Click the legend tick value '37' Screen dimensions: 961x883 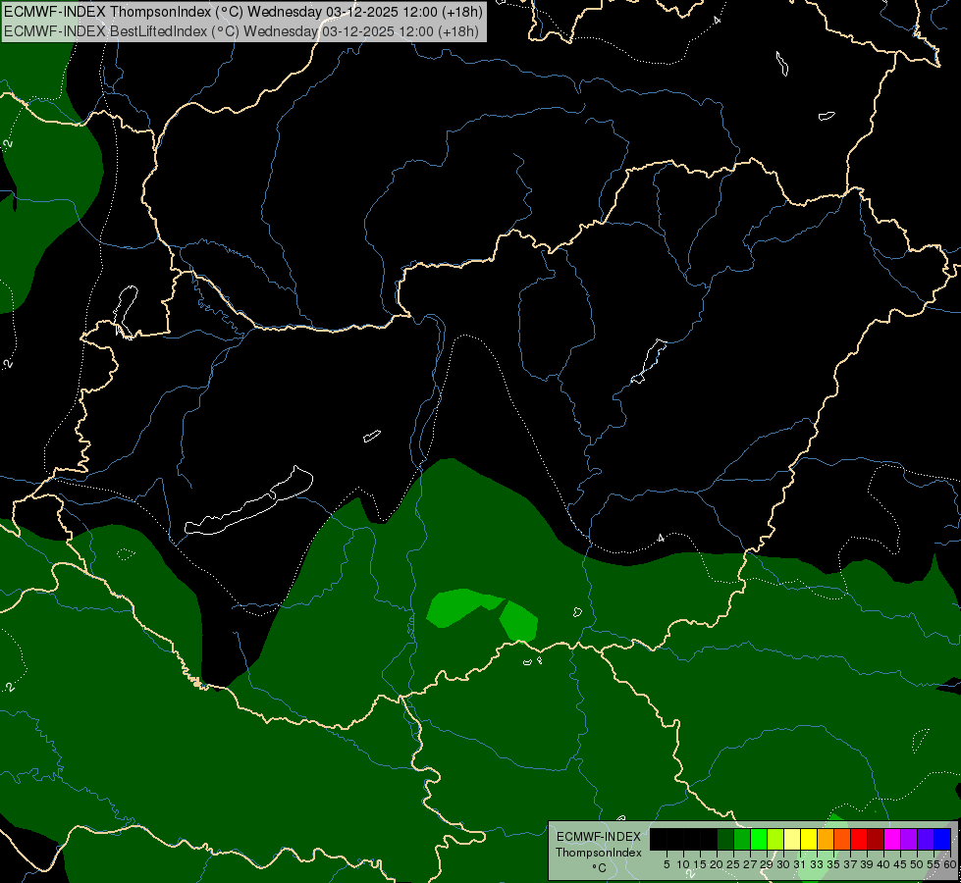[x=850, y=864]
